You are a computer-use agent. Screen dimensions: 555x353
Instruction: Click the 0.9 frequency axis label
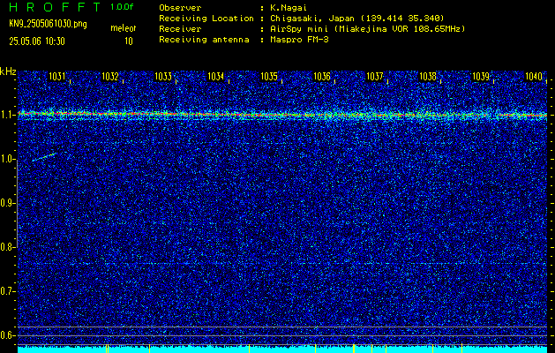point(7,203)
